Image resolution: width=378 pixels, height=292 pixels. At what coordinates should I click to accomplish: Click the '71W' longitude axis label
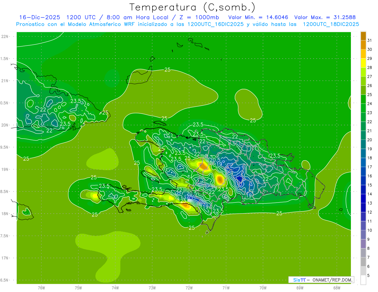pos(226,288)
